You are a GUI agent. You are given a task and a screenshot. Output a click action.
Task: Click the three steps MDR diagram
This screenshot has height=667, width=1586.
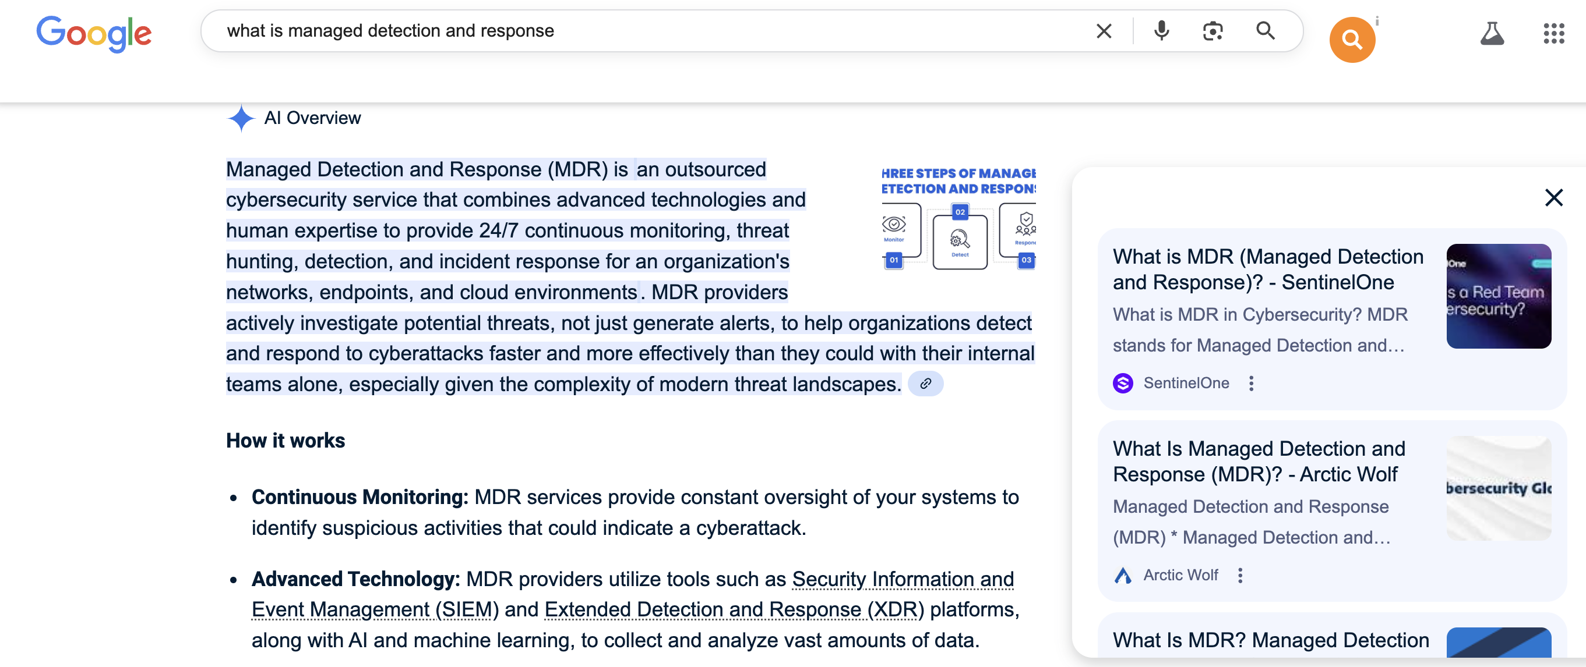(958, 218)
